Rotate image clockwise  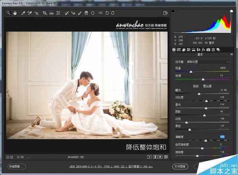click(113, 13)
